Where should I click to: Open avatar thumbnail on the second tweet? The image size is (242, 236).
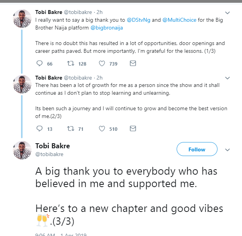coord(22,84)
